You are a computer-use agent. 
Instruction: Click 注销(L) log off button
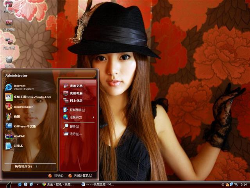tap(56, 176)
